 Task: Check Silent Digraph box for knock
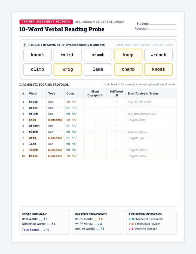[95, 102]
